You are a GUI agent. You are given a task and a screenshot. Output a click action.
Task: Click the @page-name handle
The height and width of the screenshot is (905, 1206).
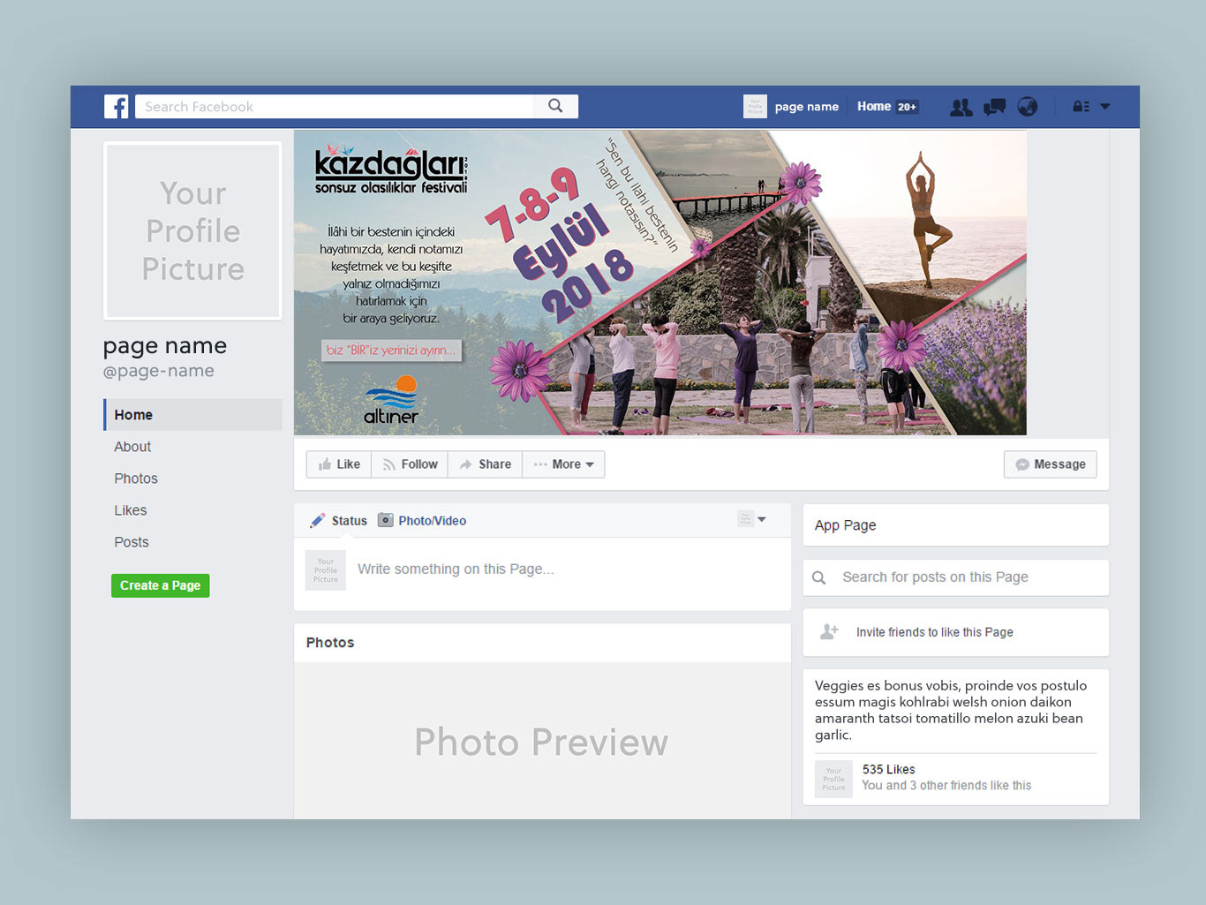(x=159, y=371)
